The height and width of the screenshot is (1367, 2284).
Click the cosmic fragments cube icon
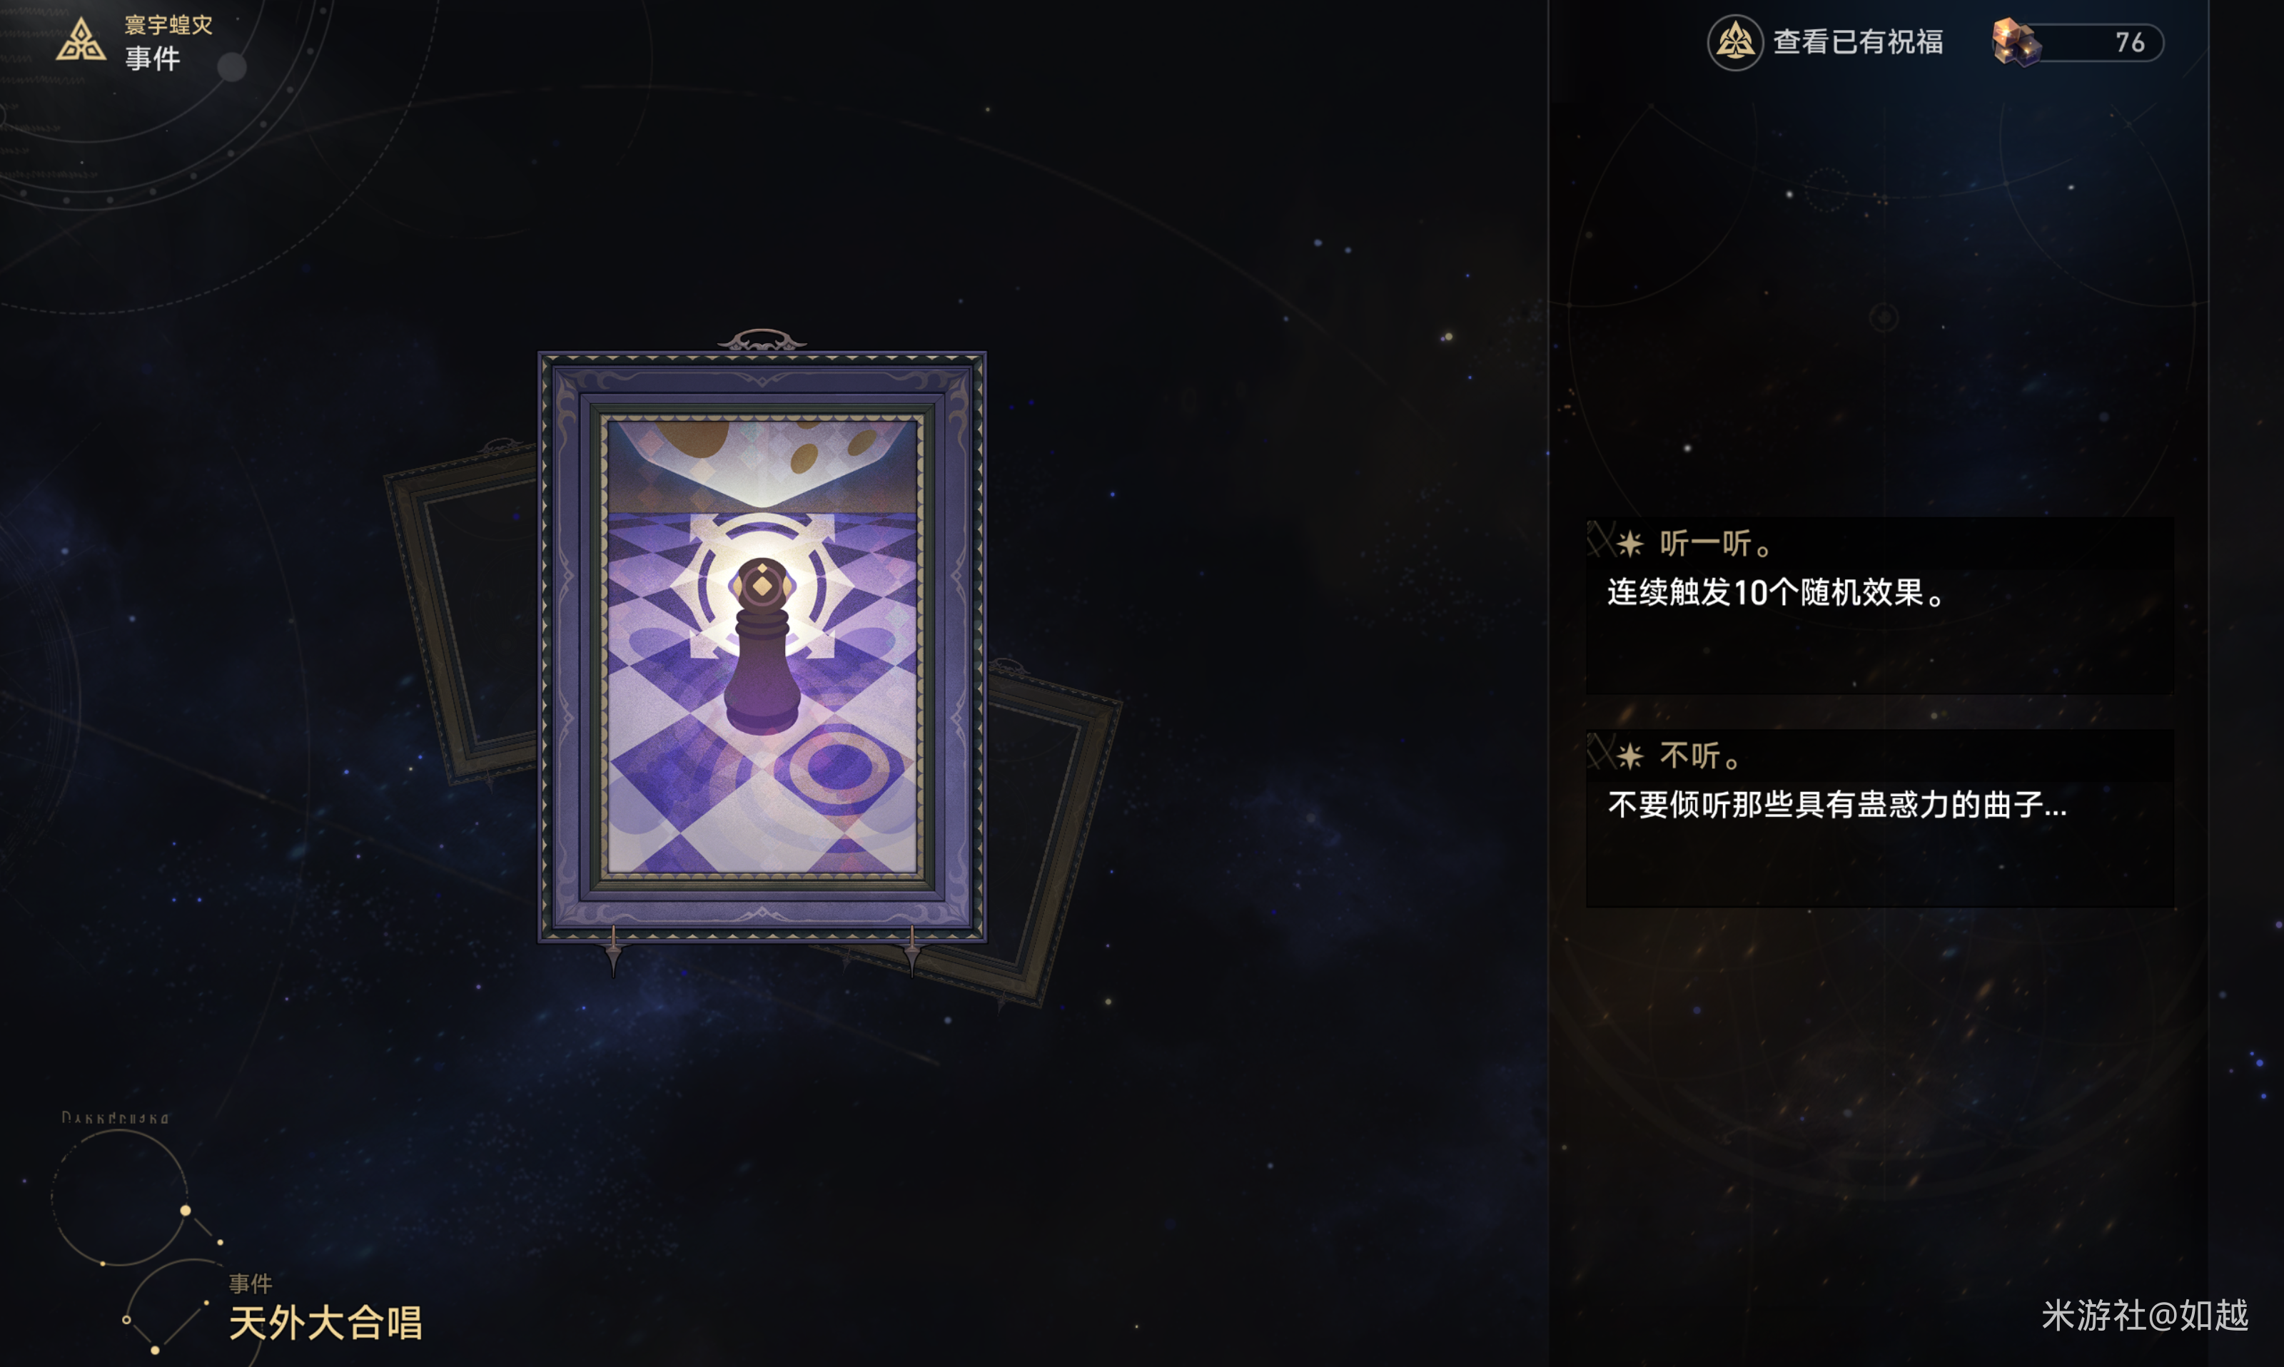point(2015,42)
